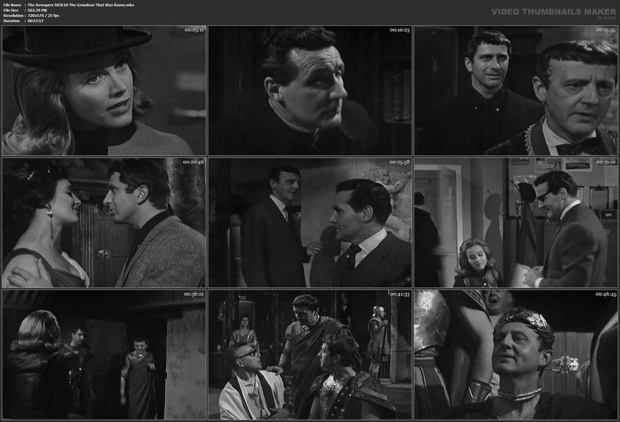Click the 'File Name' label
Image resolution: width=620 pixels, height=422 pixels.
tap(12, 5)
